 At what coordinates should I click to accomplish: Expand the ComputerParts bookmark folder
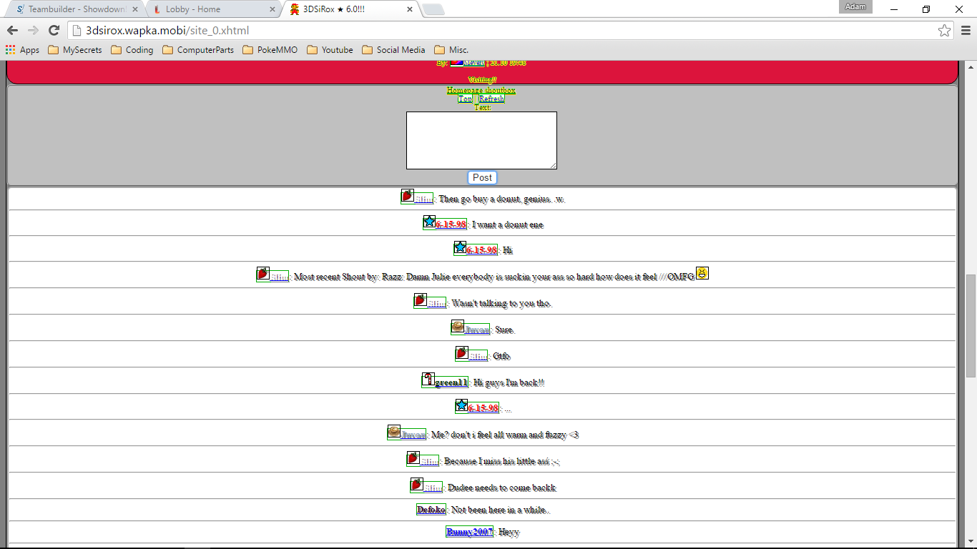pos(198,50)
